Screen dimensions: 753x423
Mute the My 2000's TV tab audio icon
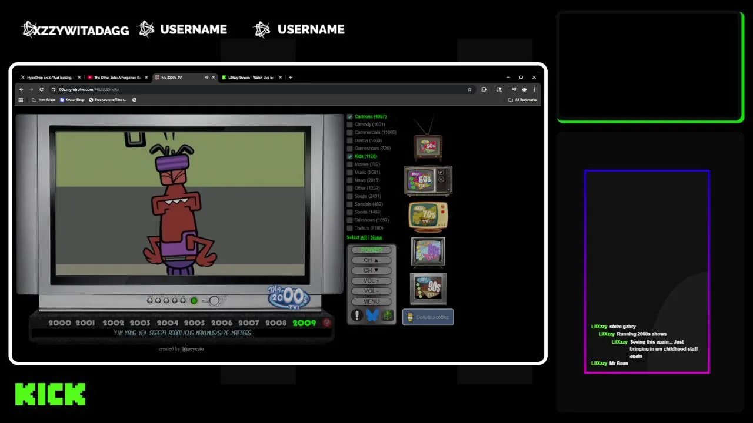(206, 77)
